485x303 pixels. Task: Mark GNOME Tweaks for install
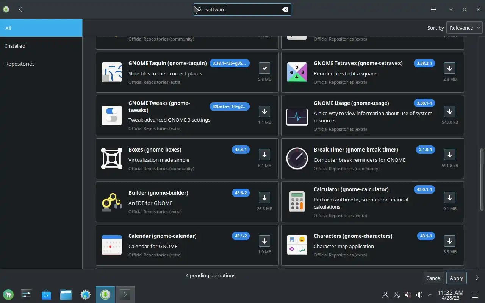[264, 111]
